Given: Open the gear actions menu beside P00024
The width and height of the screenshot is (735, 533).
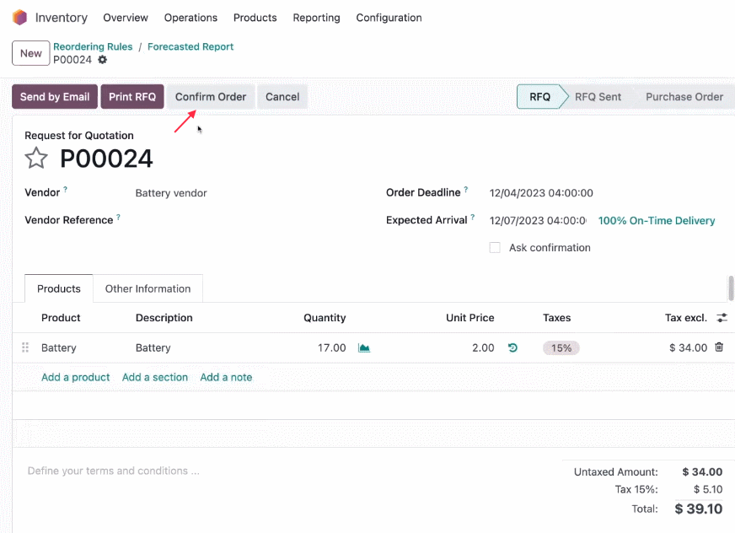Looking at the screenshot, I should 102,60.
